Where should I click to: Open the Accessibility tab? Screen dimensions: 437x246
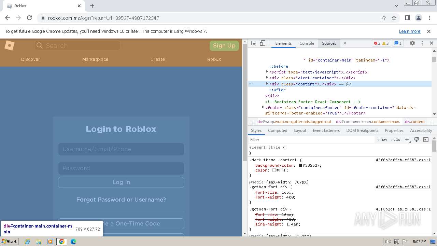pyautogui.click(x=421, y=131)
